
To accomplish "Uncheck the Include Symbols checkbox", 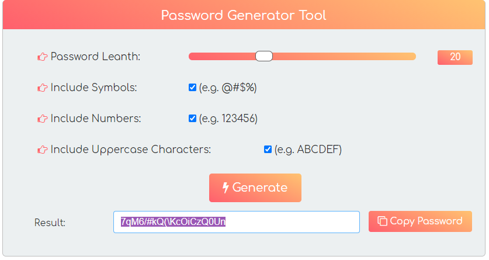I will 192,88.
